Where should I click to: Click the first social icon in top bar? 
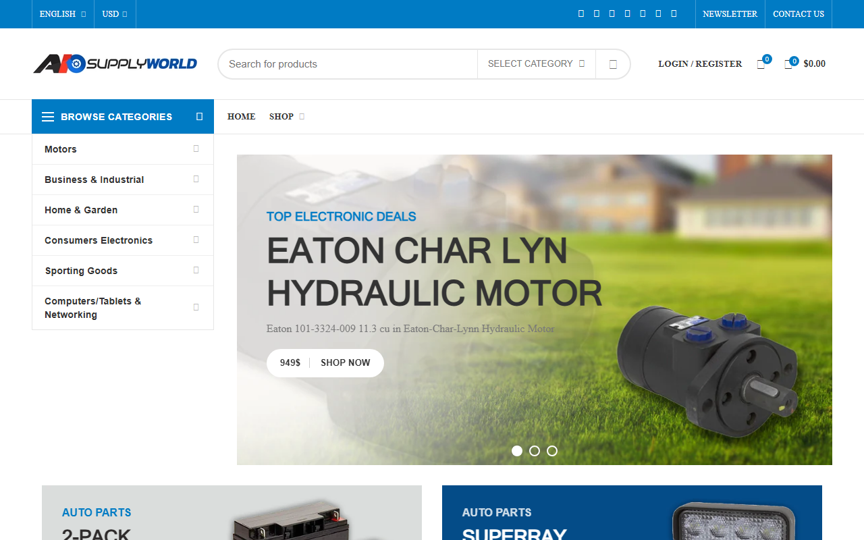(581, 13)
